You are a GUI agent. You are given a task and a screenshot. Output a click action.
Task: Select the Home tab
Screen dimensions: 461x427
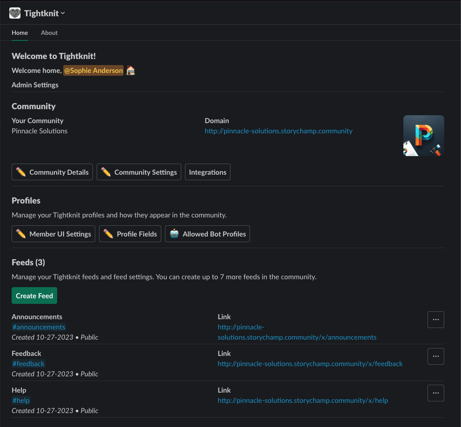click(x=20, y=33)
